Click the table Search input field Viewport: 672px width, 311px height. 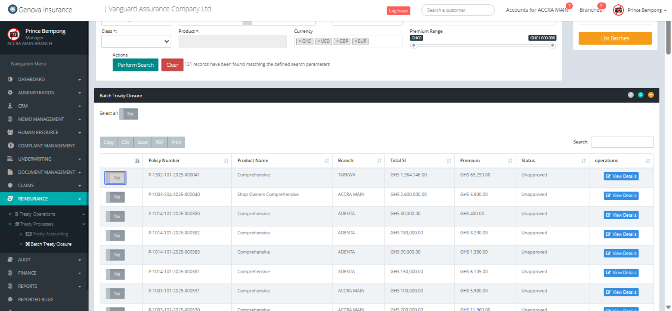point(622,142)
